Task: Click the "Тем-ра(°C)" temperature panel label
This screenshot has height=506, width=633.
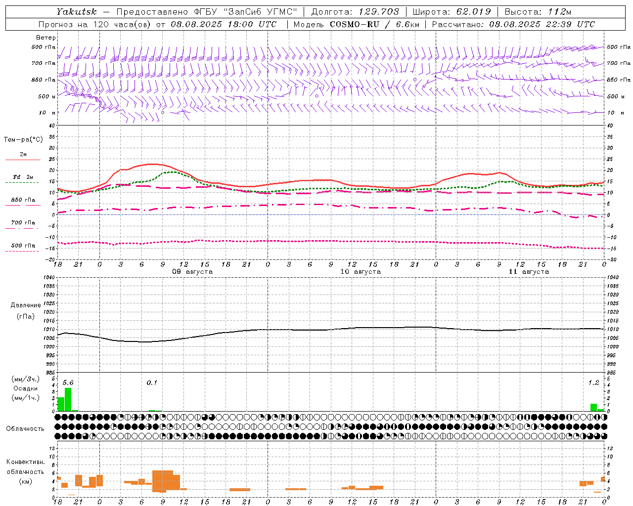Action: [x=23, y=139]
